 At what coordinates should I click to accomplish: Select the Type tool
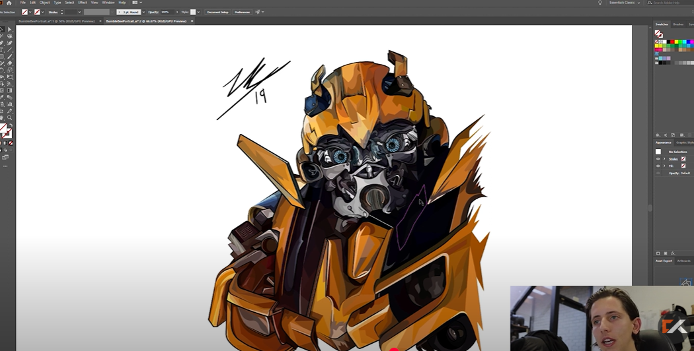point(2,49)
